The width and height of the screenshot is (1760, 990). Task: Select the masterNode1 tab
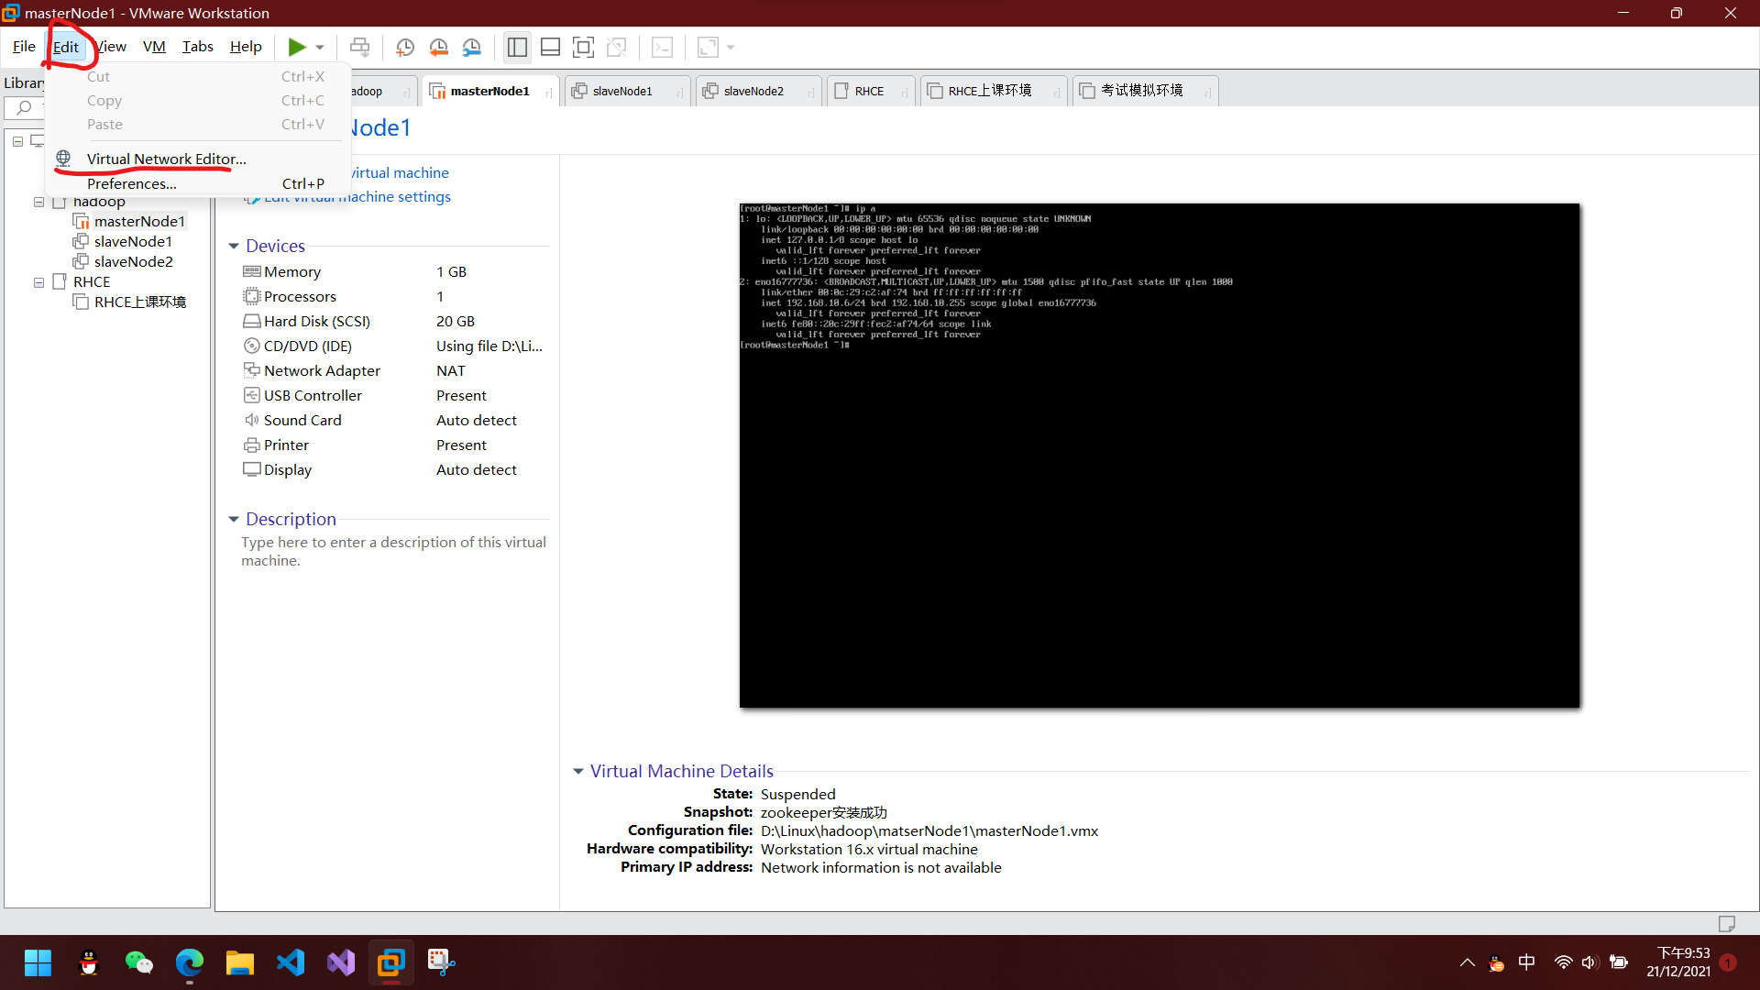[489, 90]
